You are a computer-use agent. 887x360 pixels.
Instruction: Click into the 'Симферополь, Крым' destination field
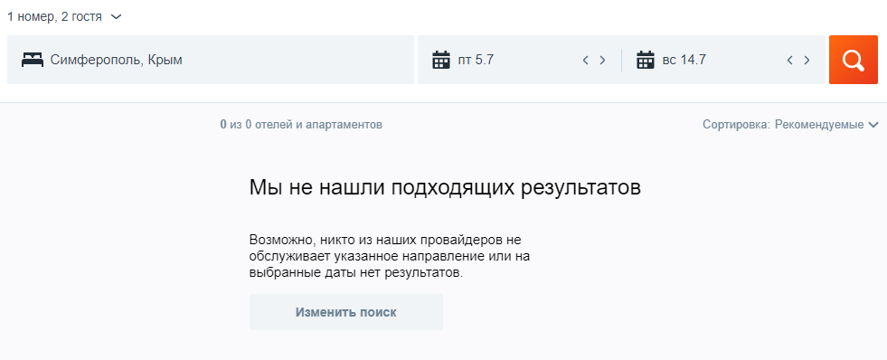point(211,60)
